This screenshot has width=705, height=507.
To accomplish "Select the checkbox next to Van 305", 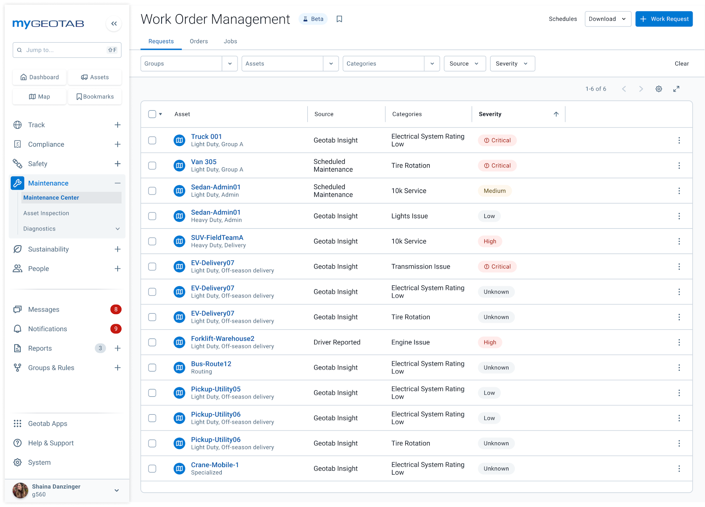I will click(x=152, y=165).
